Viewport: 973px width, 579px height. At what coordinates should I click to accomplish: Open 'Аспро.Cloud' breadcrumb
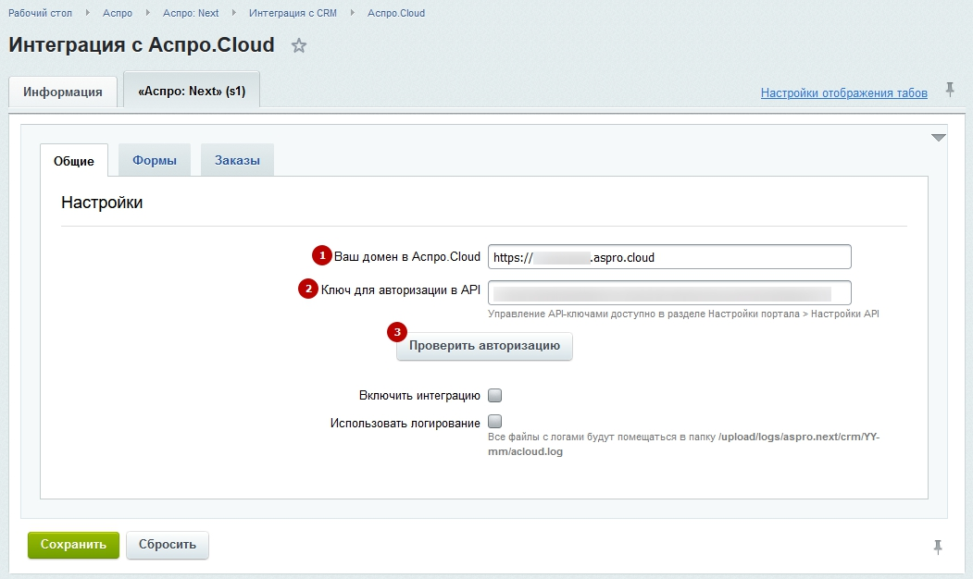pos(396,13)
